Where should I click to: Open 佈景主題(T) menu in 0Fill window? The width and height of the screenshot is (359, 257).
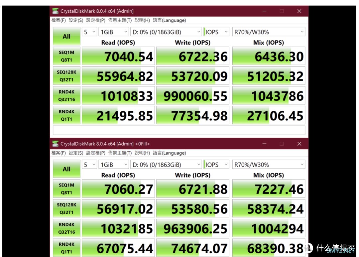click(120, 153)
